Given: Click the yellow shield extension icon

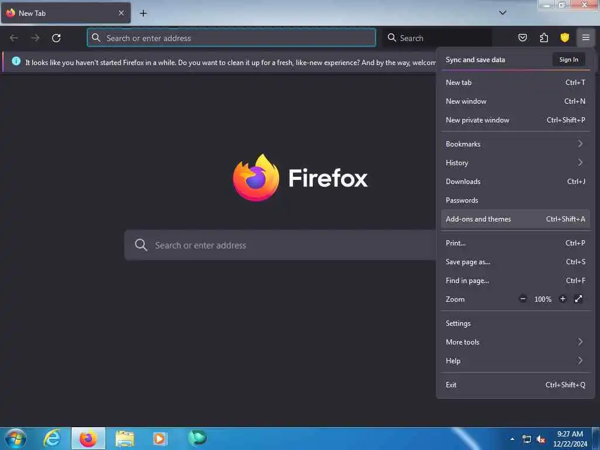Looking at the screenshot, I should tap(564, 37).
